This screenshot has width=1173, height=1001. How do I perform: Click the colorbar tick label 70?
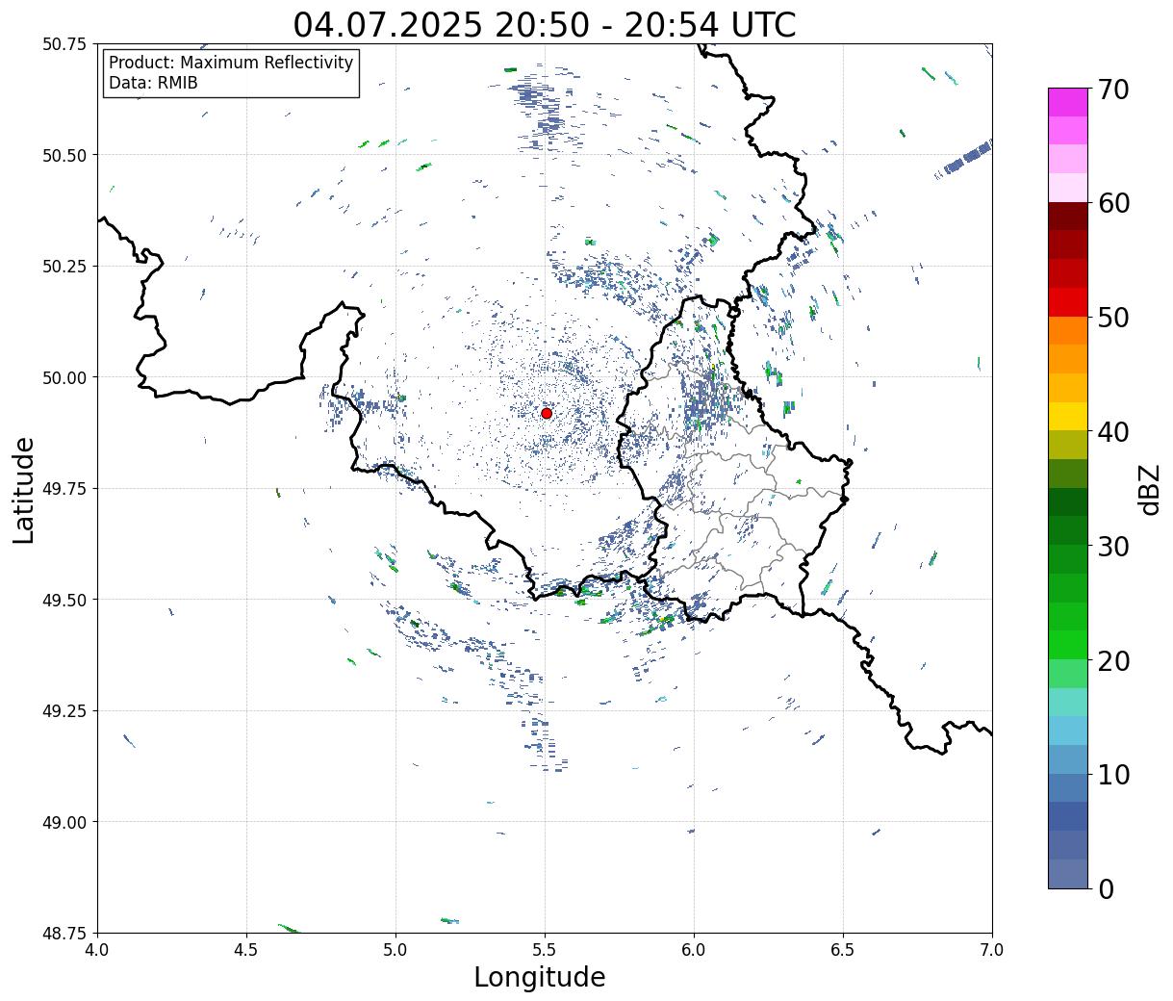pos(1112,90)
